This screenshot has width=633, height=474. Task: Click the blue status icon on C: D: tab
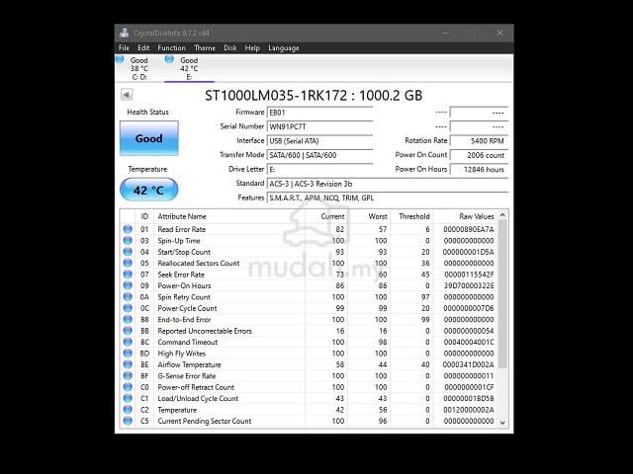(120, 59)
